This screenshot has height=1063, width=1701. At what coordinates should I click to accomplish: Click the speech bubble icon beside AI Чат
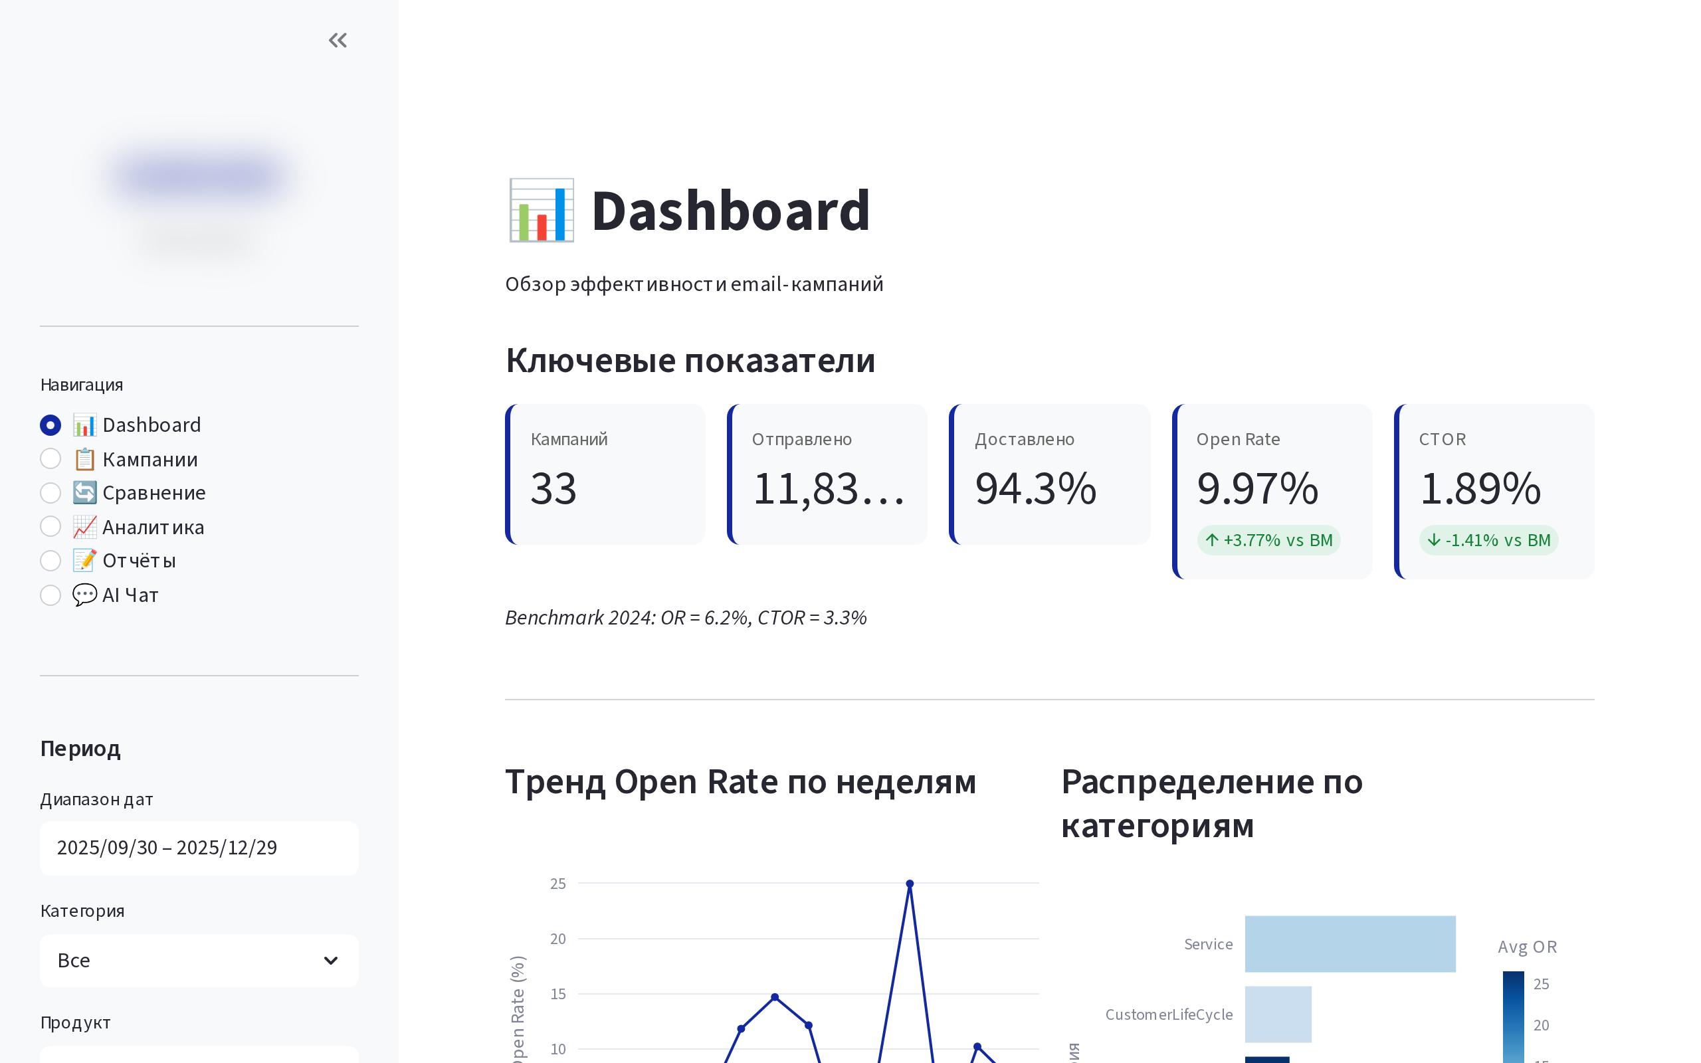tap(84, 595)
